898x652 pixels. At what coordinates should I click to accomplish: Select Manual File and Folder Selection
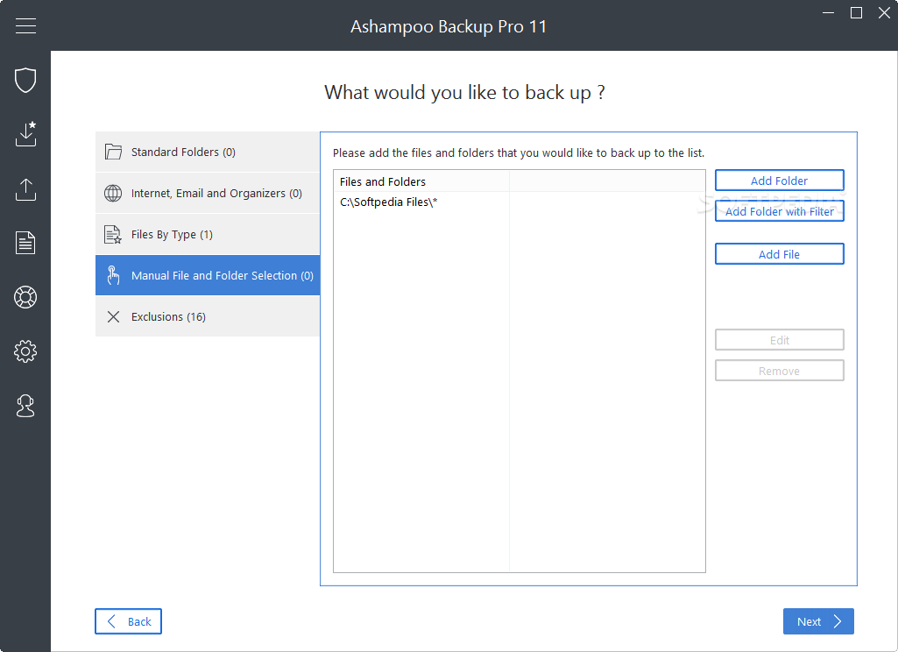click(208, 275)
